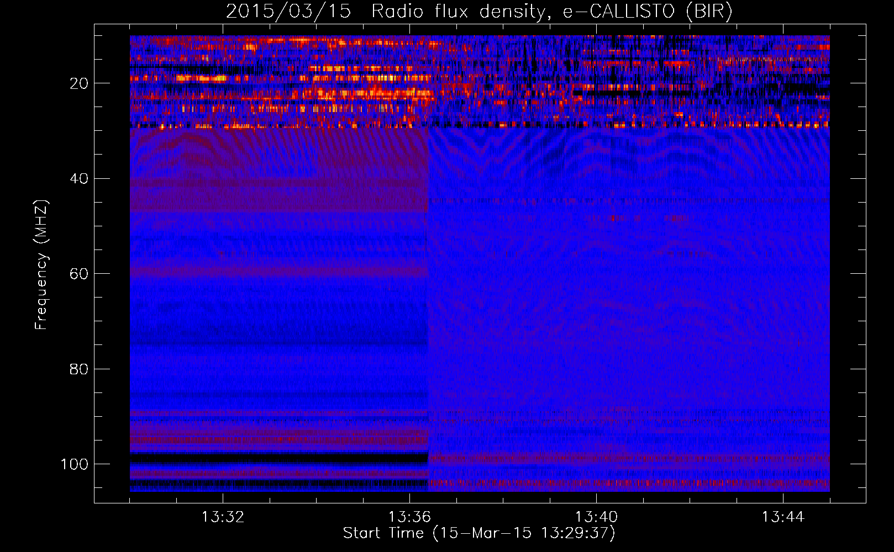Click the 'Start Time (15-Mar-15 13:29:37)' label

click(x=479, y=533)
